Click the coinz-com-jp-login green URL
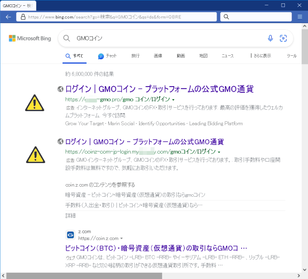The width and height of the screenshot is (308, 279). click(141, 152)
